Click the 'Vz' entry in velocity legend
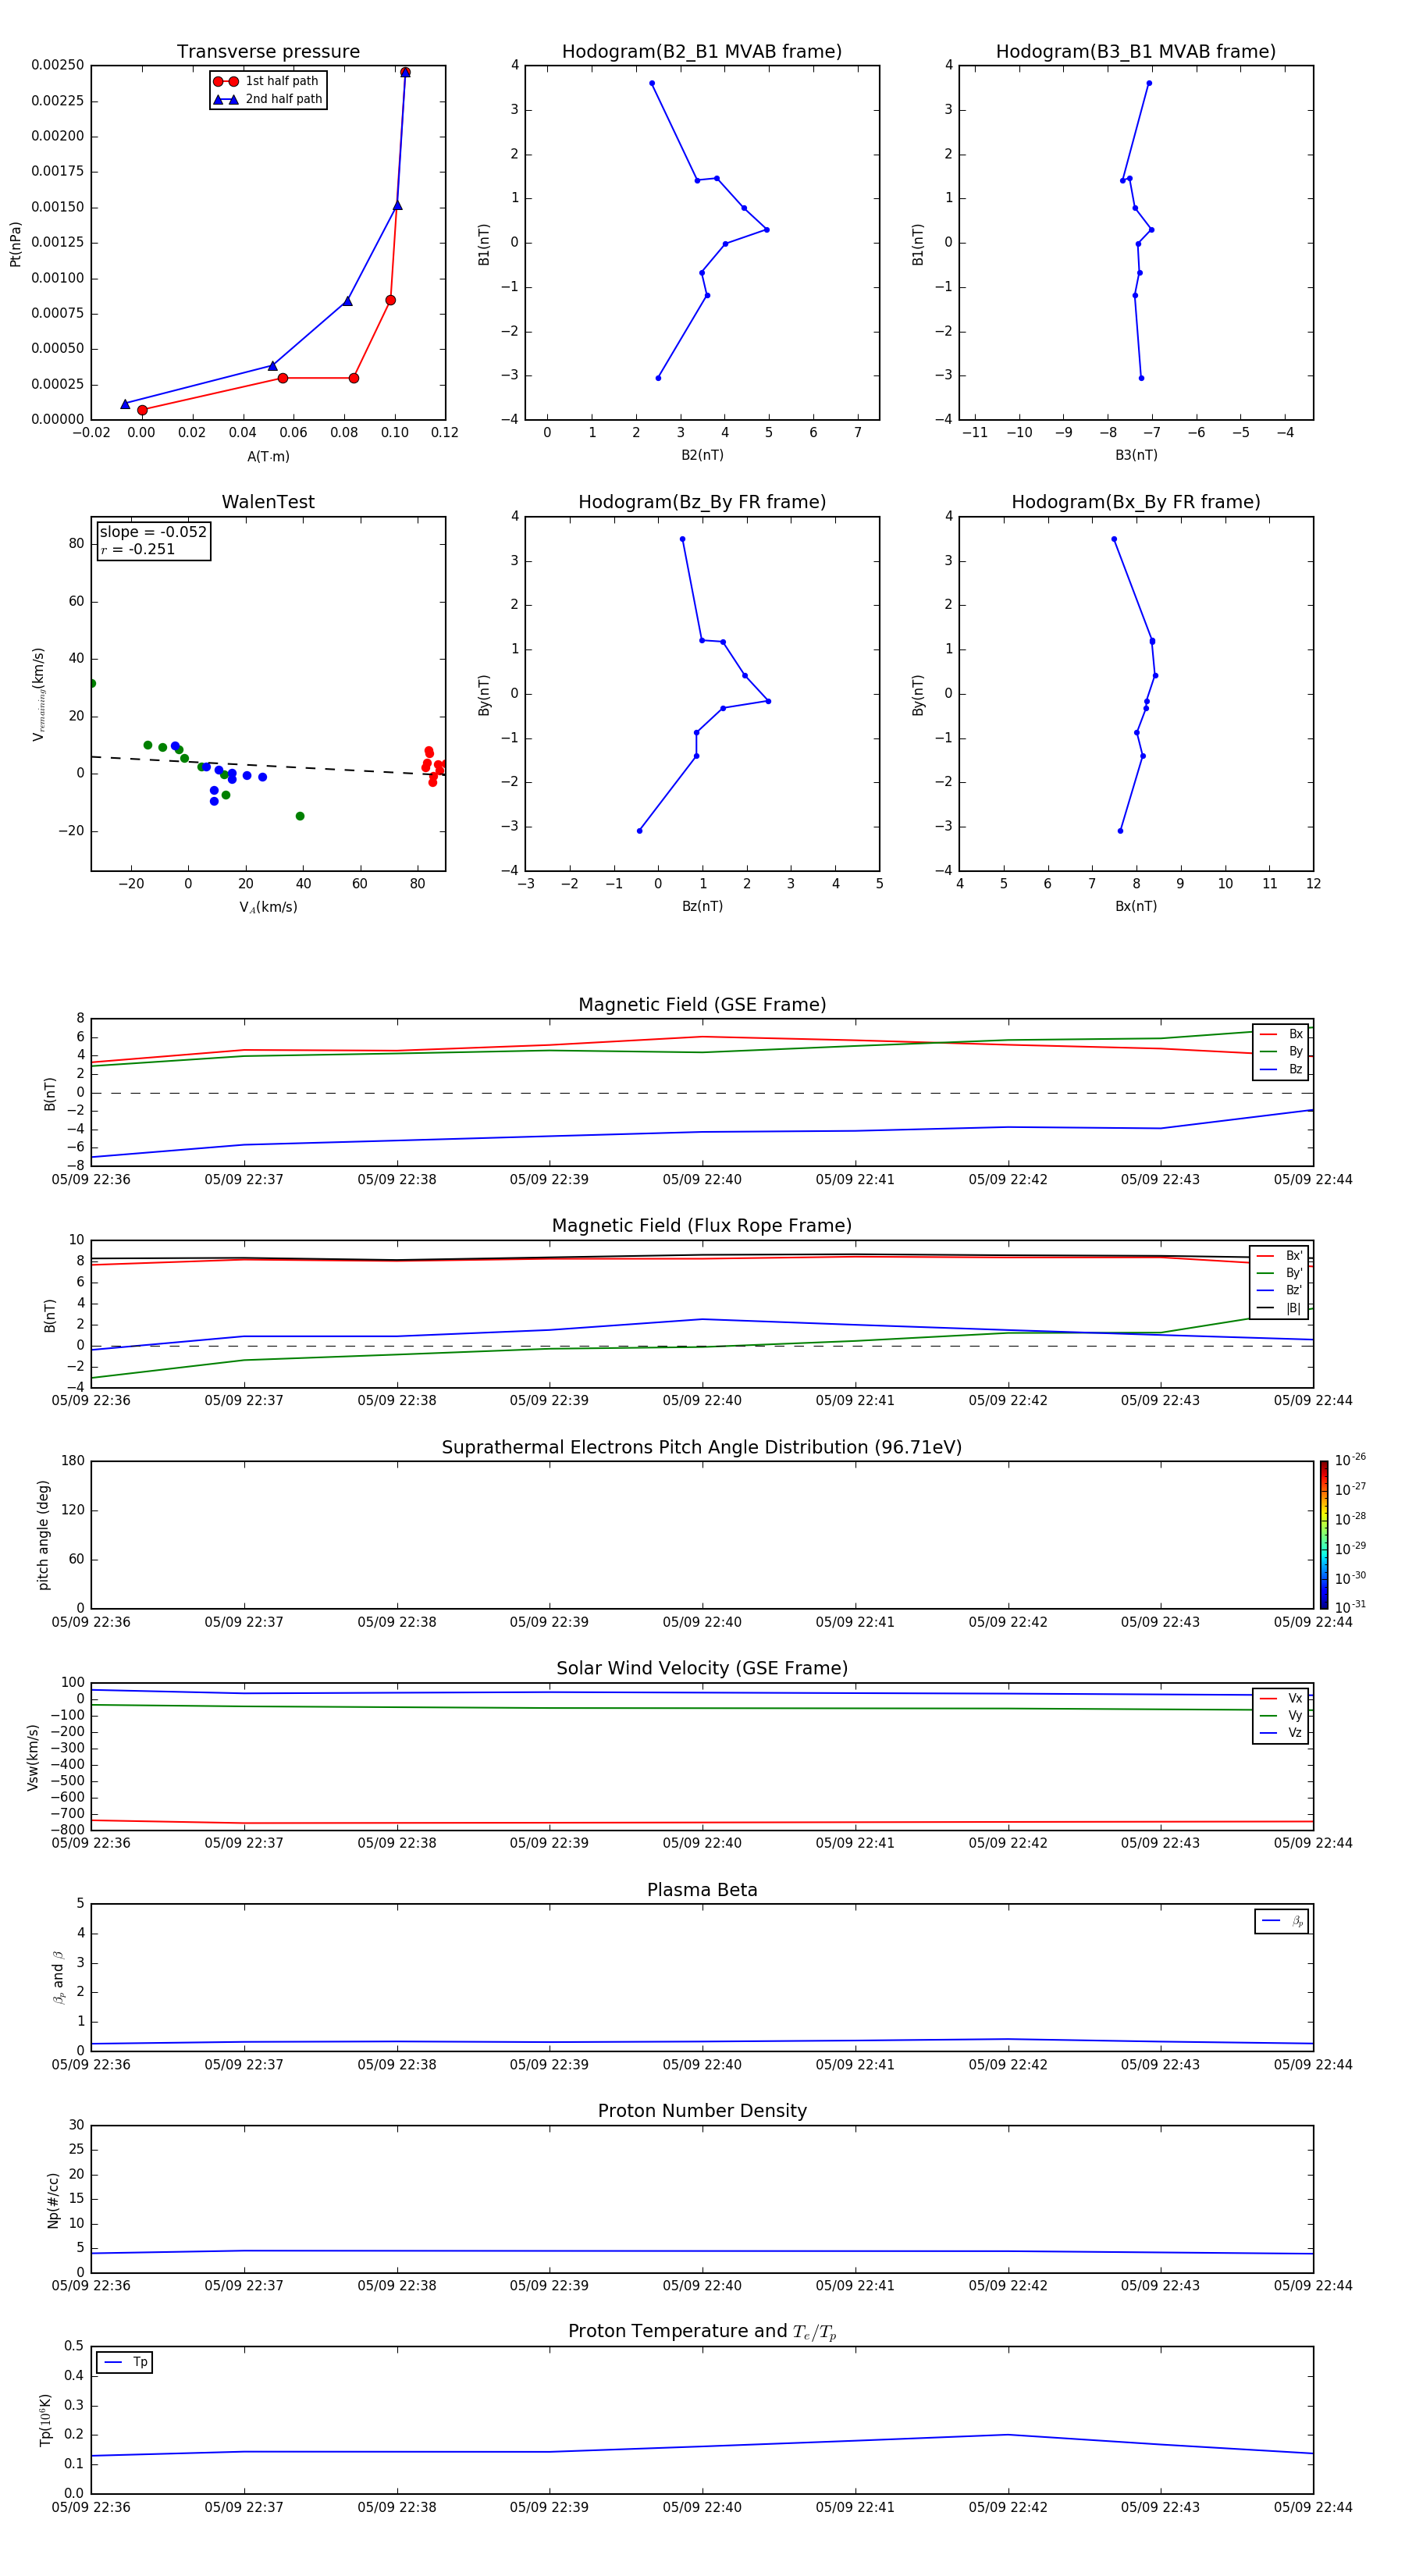The image size is (1405, 2576). pyautogui.click(x=1281, y=1733)
